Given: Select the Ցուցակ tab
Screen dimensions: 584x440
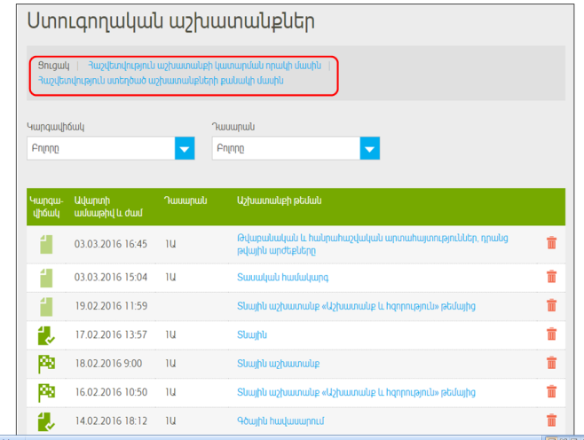Looking at the screenshot, I should (53, 66).
